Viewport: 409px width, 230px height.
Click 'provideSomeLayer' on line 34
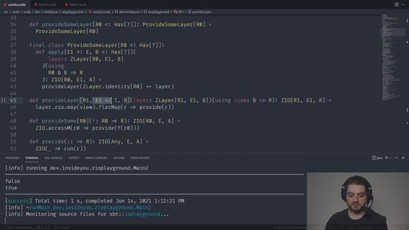click(x=67, y=24)
